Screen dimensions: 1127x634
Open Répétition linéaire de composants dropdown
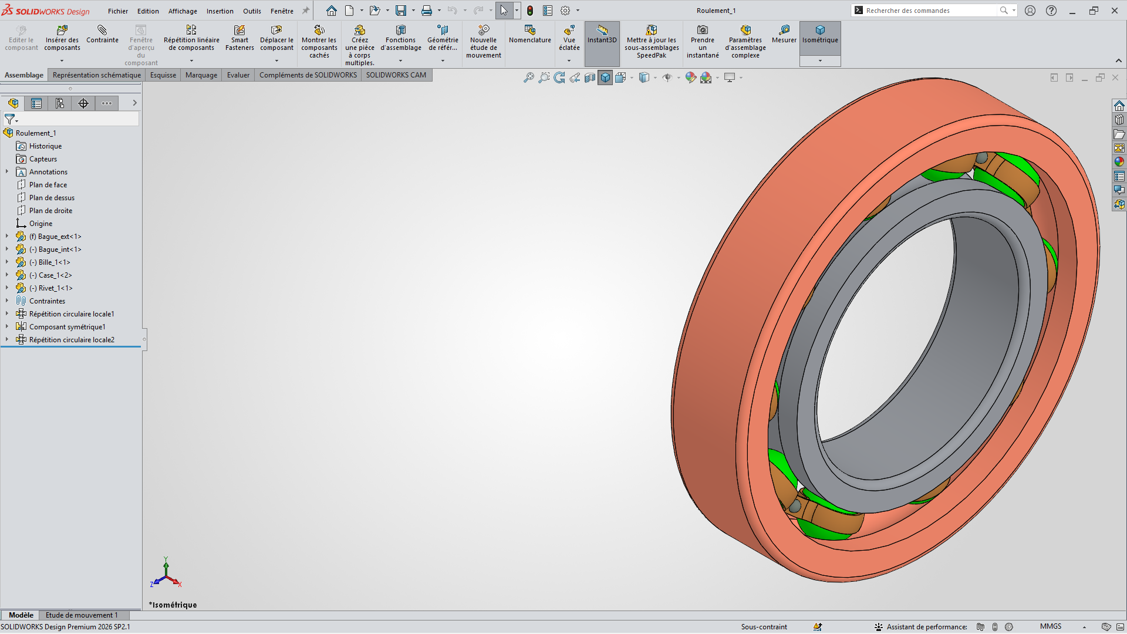tap(191, 61)
